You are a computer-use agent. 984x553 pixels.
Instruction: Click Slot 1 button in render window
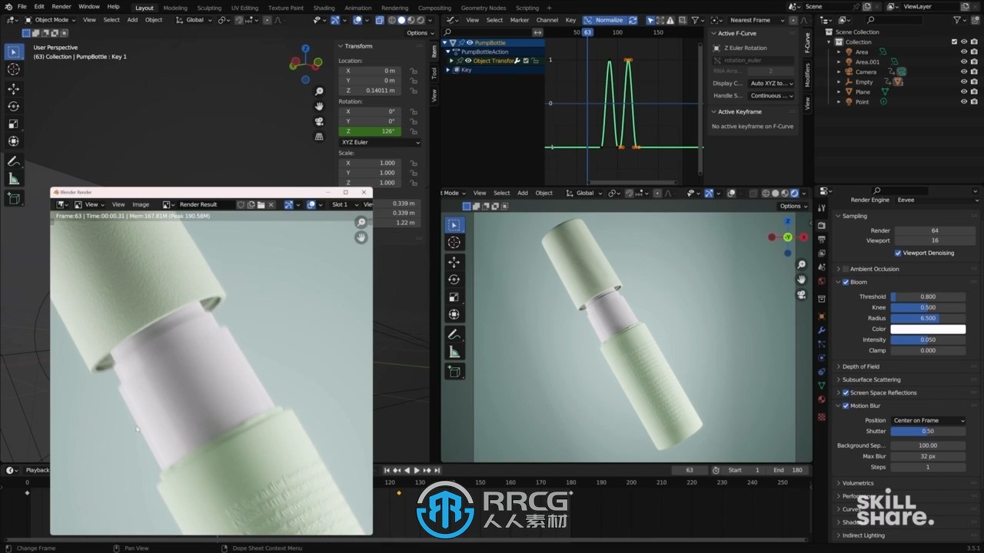point(343,204)
